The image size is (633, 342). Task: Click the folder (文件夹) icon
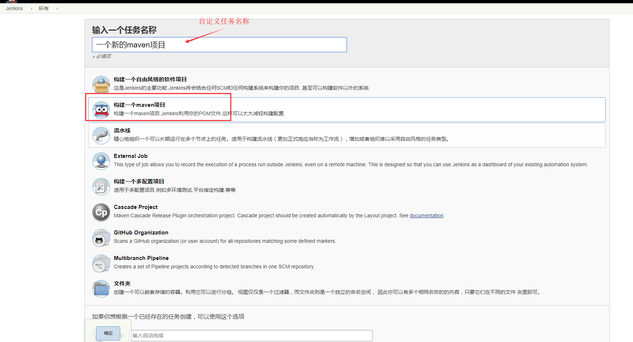(101, 289)
